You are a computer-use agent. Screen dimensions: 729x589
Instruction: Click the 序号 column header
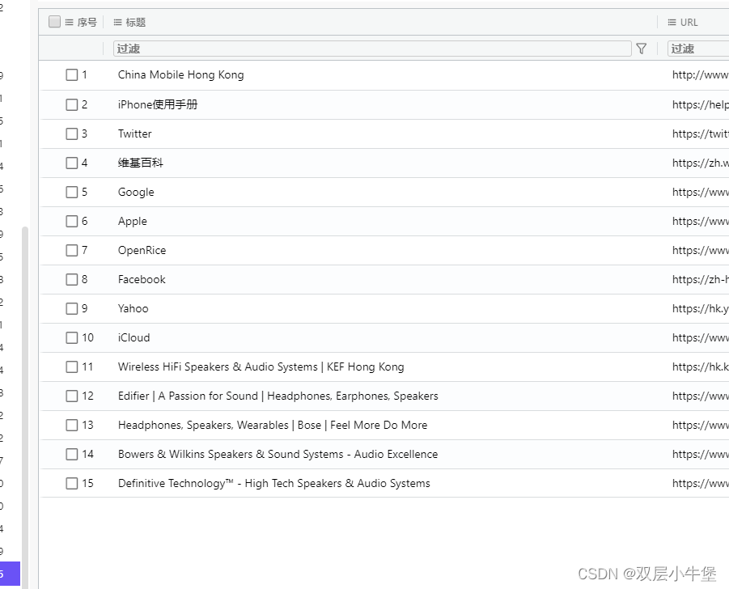tap(87, 23)
